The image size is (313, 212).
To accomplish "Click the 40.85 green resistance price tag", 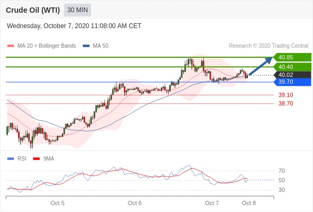I will pos(292,57).
